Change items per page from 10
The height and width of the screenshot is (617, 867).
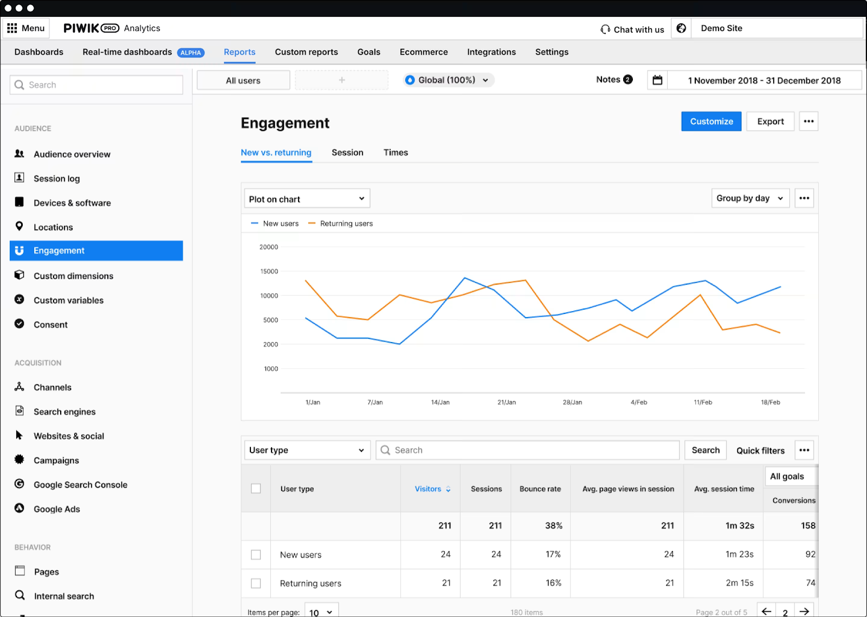pyautogui.click(x=321, y=611)
